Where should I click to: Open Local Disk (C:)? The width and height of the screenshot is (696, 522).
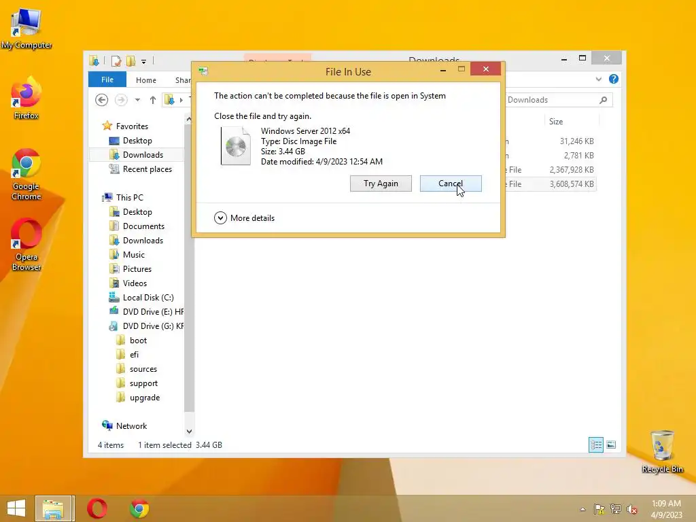tap(141, 298)
